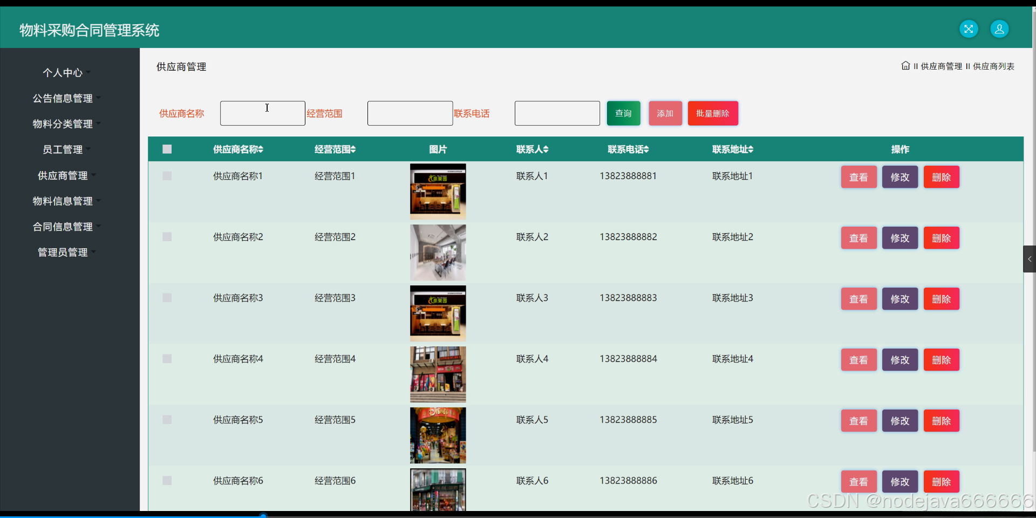Open the collapsed side panel arrow tab
Viewport: 1036px width, 518px height.
pos(1029,259)
